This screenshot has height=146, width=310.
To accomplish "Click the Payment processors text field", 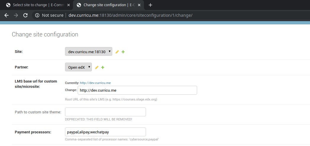I will [x=105, y=132].
